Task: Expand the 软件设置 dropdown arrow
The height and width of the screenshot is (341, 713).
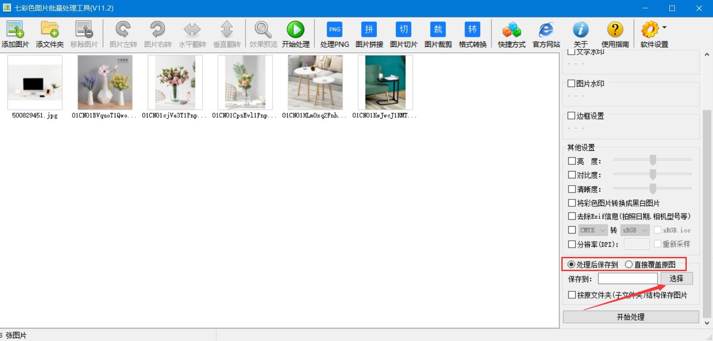Action: pyautogui.click(x=664, y=28)
